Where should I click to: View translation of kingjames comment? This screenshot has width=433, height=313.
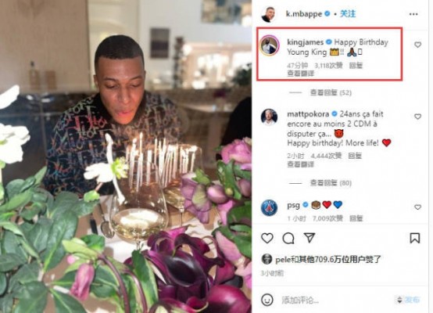click(300, 74)
